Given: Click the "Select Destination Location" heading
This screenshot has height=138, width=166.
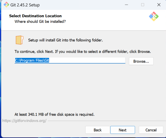Looking at the screenshot, I should click(35, 16).
